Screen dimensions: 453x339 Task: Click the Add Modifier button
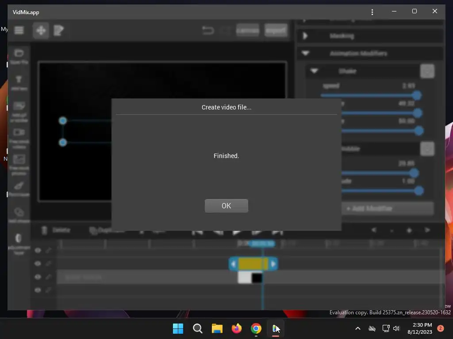pos(388,208)
